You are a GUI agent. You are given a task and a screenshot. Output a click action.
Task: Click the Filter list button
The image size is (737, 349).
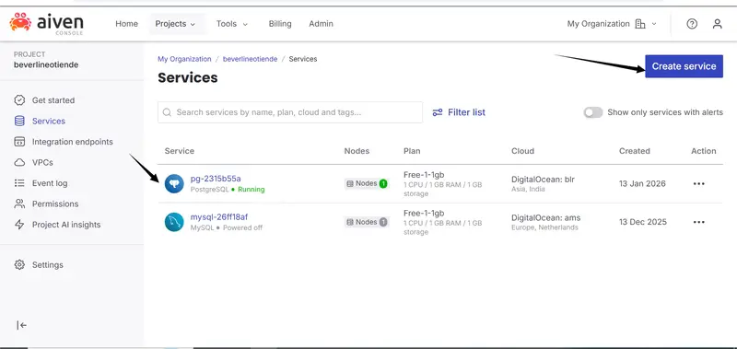pyautogui.click(x=459, y=112)
